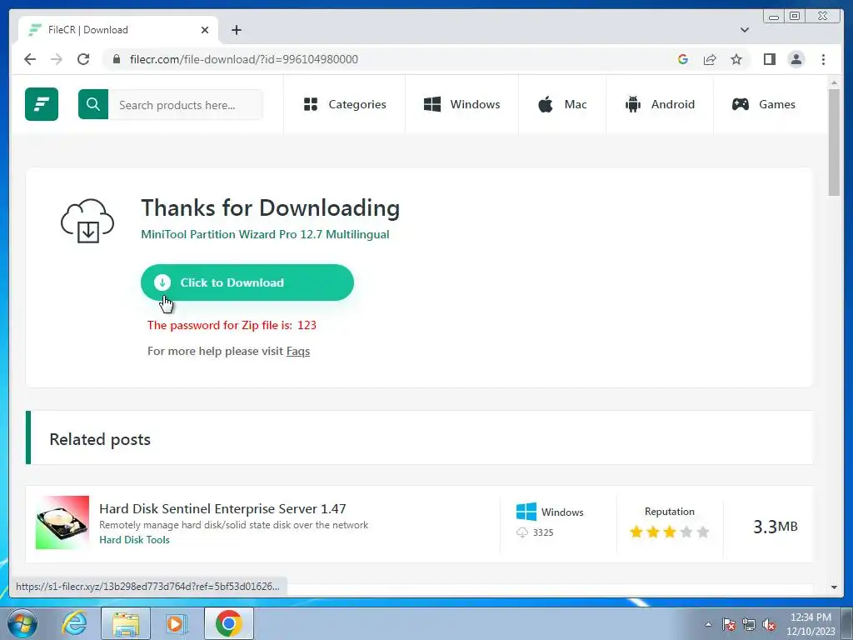Viewport: 853px width, 640px height.
Task: Click the share page icon
Action: click(x=710, y=59)
